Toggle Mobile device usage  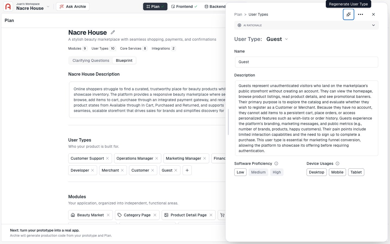[x=337, y=172]
